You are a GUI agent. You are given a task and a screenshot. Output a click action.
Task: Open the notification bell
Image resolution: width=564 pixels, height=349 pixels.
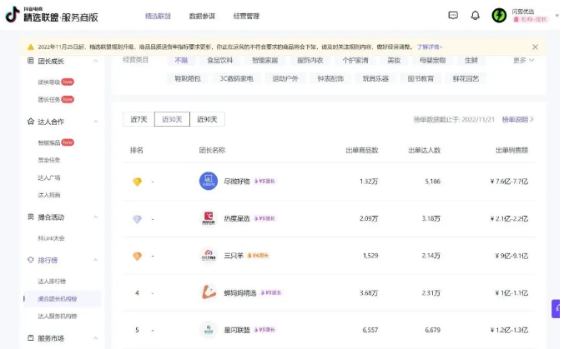coord(476,15)
